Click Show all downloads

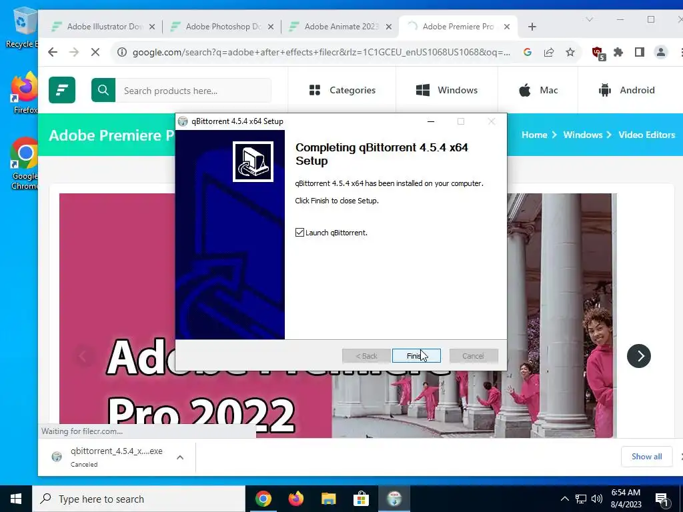[x=646, y=456]
